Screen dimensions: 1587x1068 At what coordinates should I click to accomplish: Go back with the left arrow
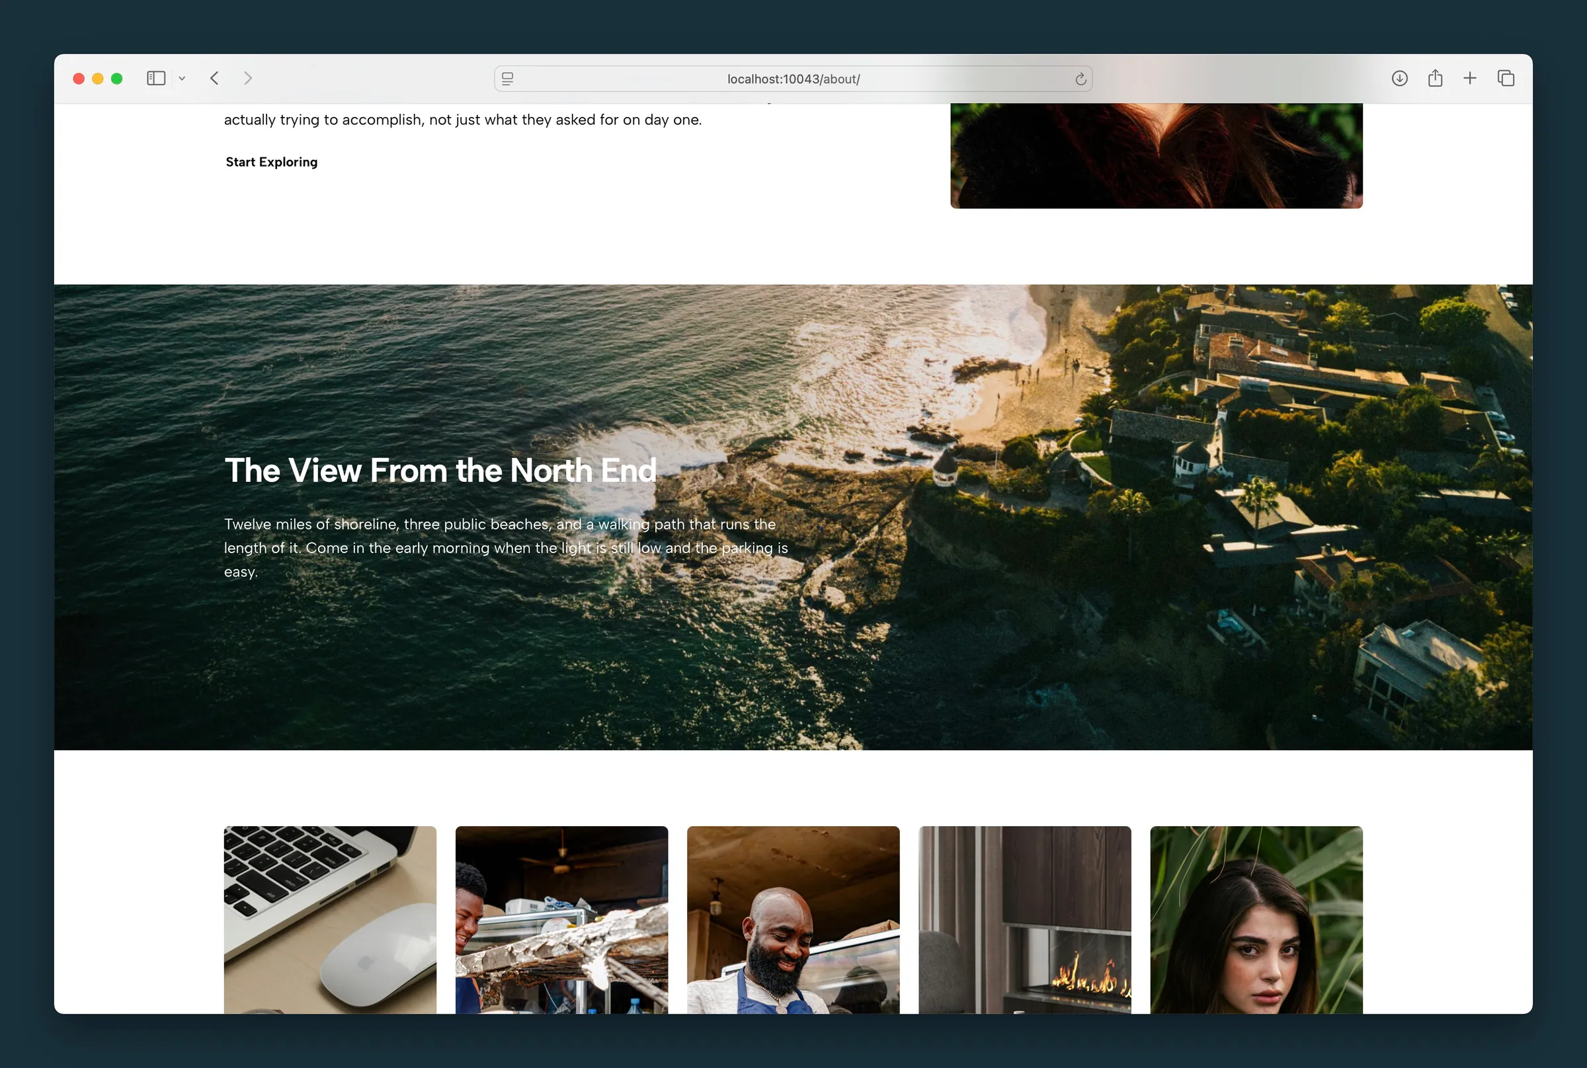point(215,79)
